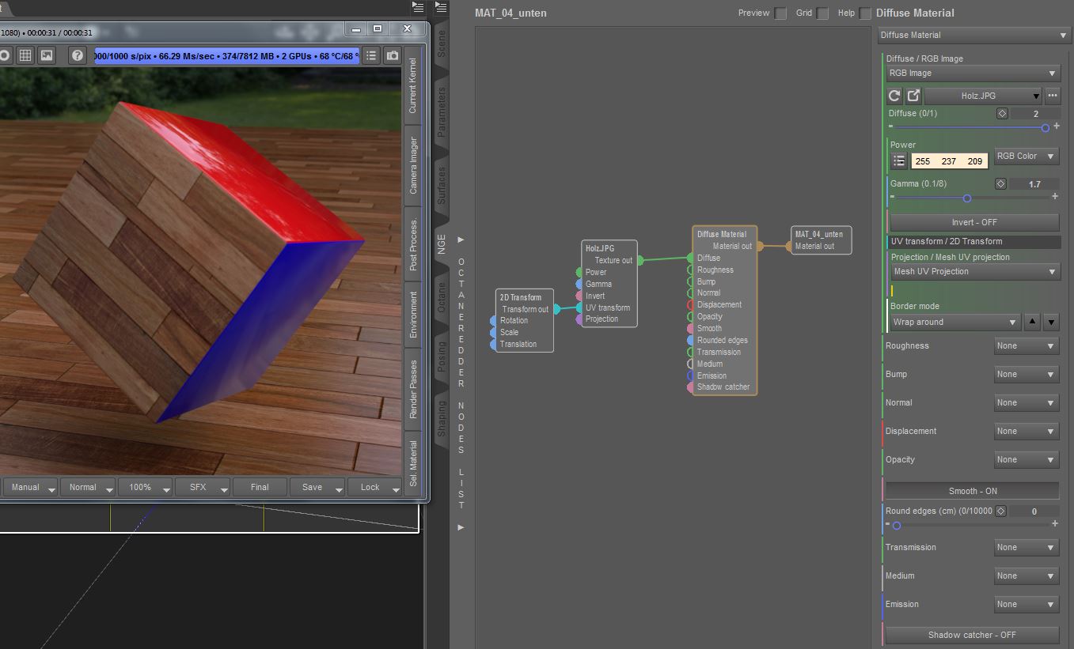Open the three-dots options button beside Holz.JPG
The width and height of the screenshot is (1074, 649).
[x=1052, y=96]
